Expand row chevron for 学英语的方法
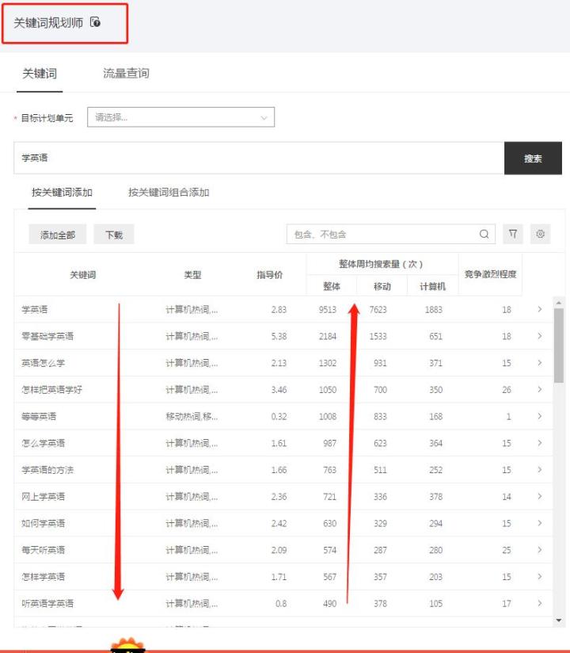Screen dimensions: 570x653 point(540,469)
